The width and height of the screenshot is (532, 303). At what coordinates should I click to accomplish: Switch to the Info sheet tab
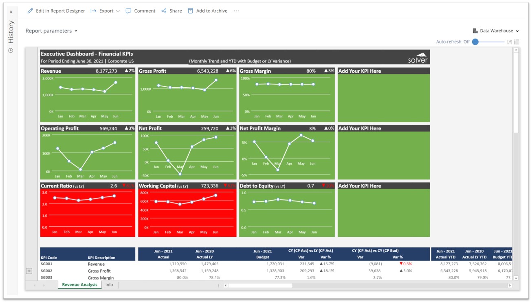click(109, 285)
